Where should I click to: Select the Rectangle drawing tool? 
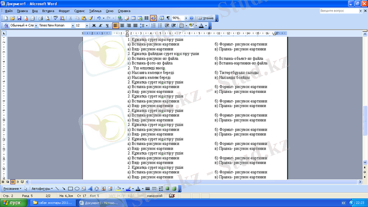pyautogui.click(x=70, y=189)
